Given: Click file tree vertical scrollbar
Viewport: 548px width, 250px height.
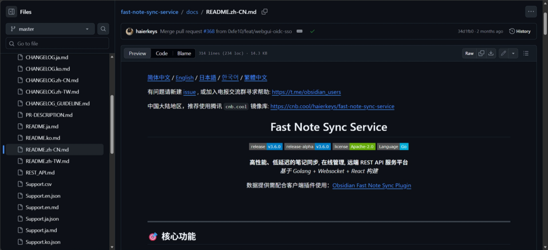Looking at the screenshot, I should click(x=112, y=124).
